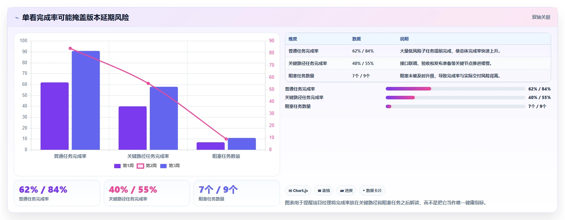Click 7个 / 9个 value right of progress bar
The height and width of the screenshot is (220, 565).
click(537, 106)
